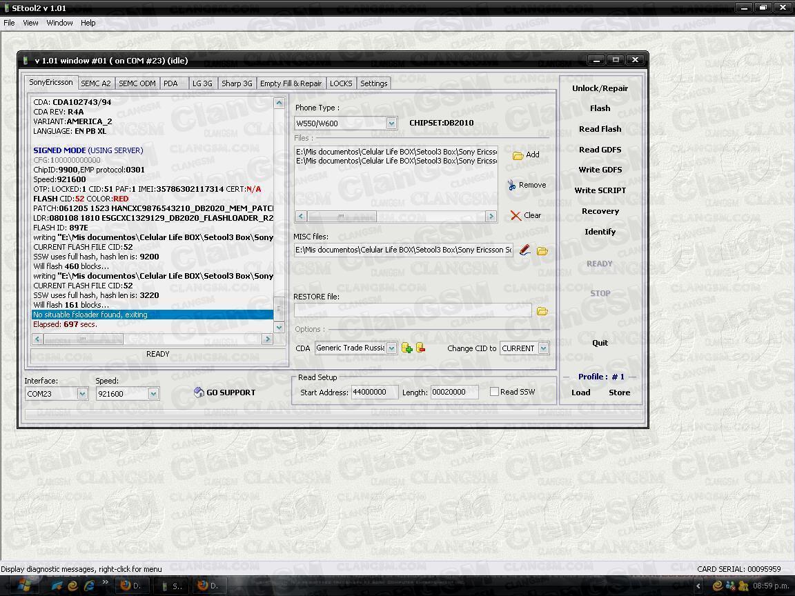Click the Start Address input field
795x596 pixels.
374,393
